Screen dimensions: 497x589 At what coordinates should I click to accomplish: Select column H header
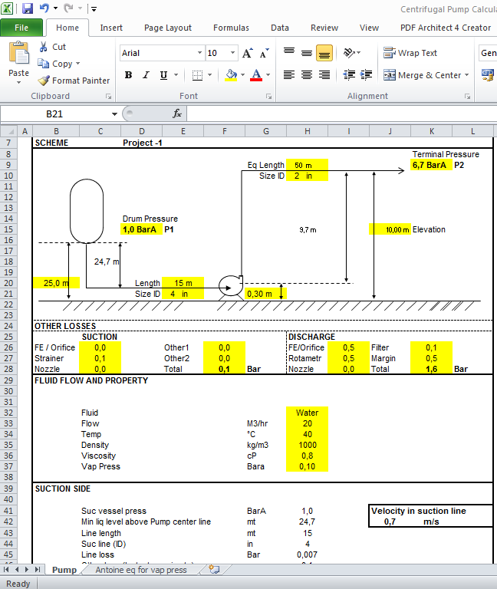[308, 131]
